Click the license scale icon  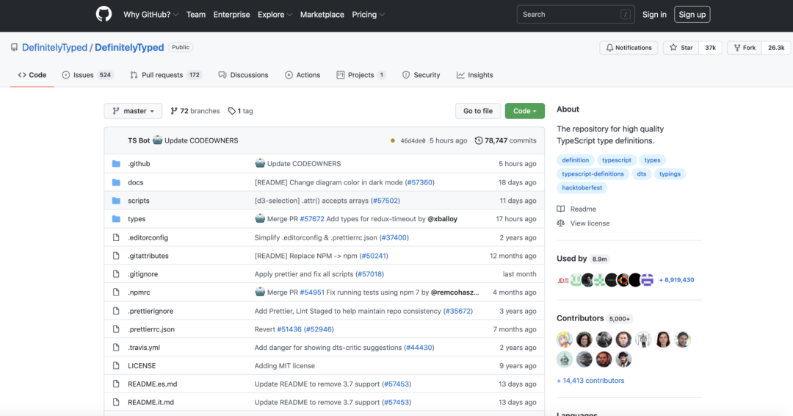click(561, 223)
